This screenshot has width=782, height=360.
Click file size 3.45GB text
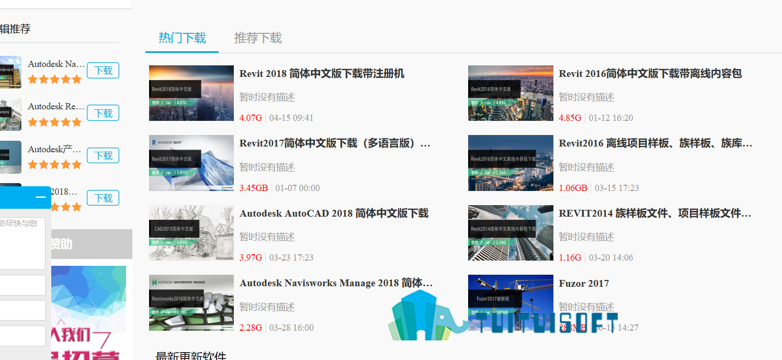click(254, 188)
